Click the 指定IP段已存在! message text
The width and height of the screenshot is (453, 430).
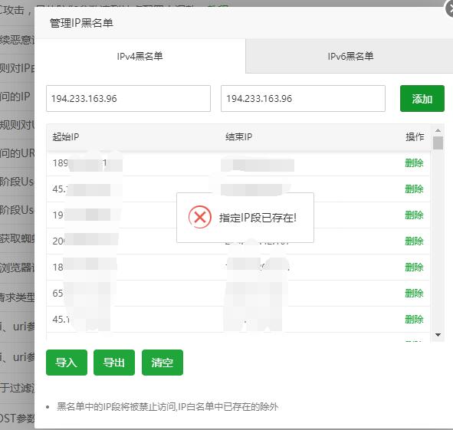click(x=258, y=218)
